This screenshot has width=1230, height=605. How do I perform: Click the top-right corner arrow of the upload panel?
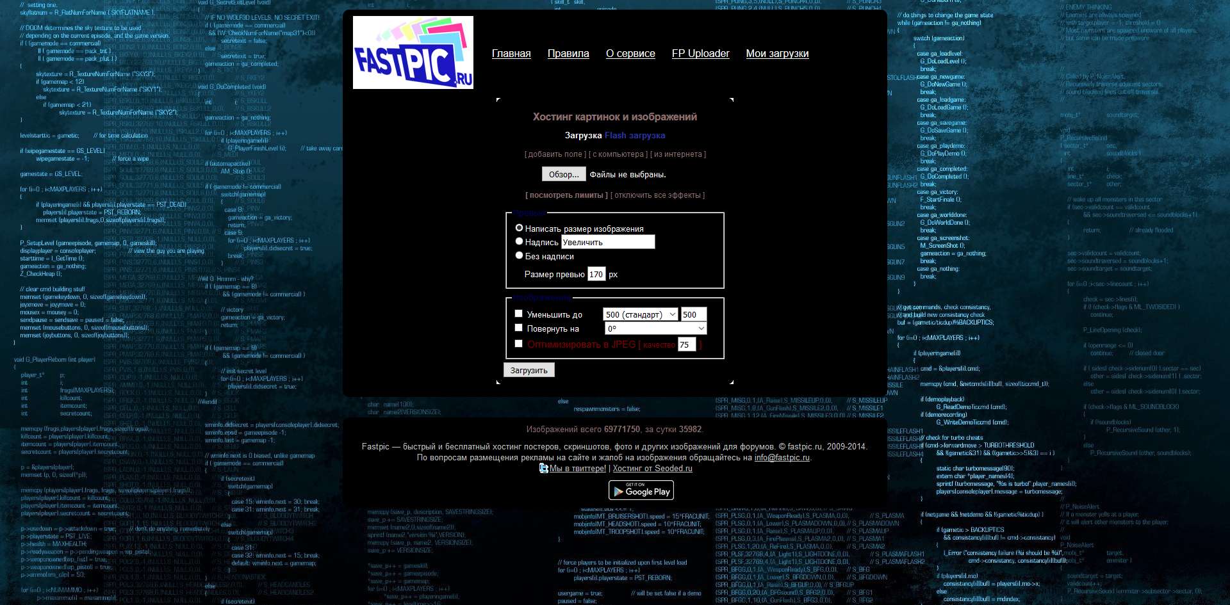(x=731, y=100)
